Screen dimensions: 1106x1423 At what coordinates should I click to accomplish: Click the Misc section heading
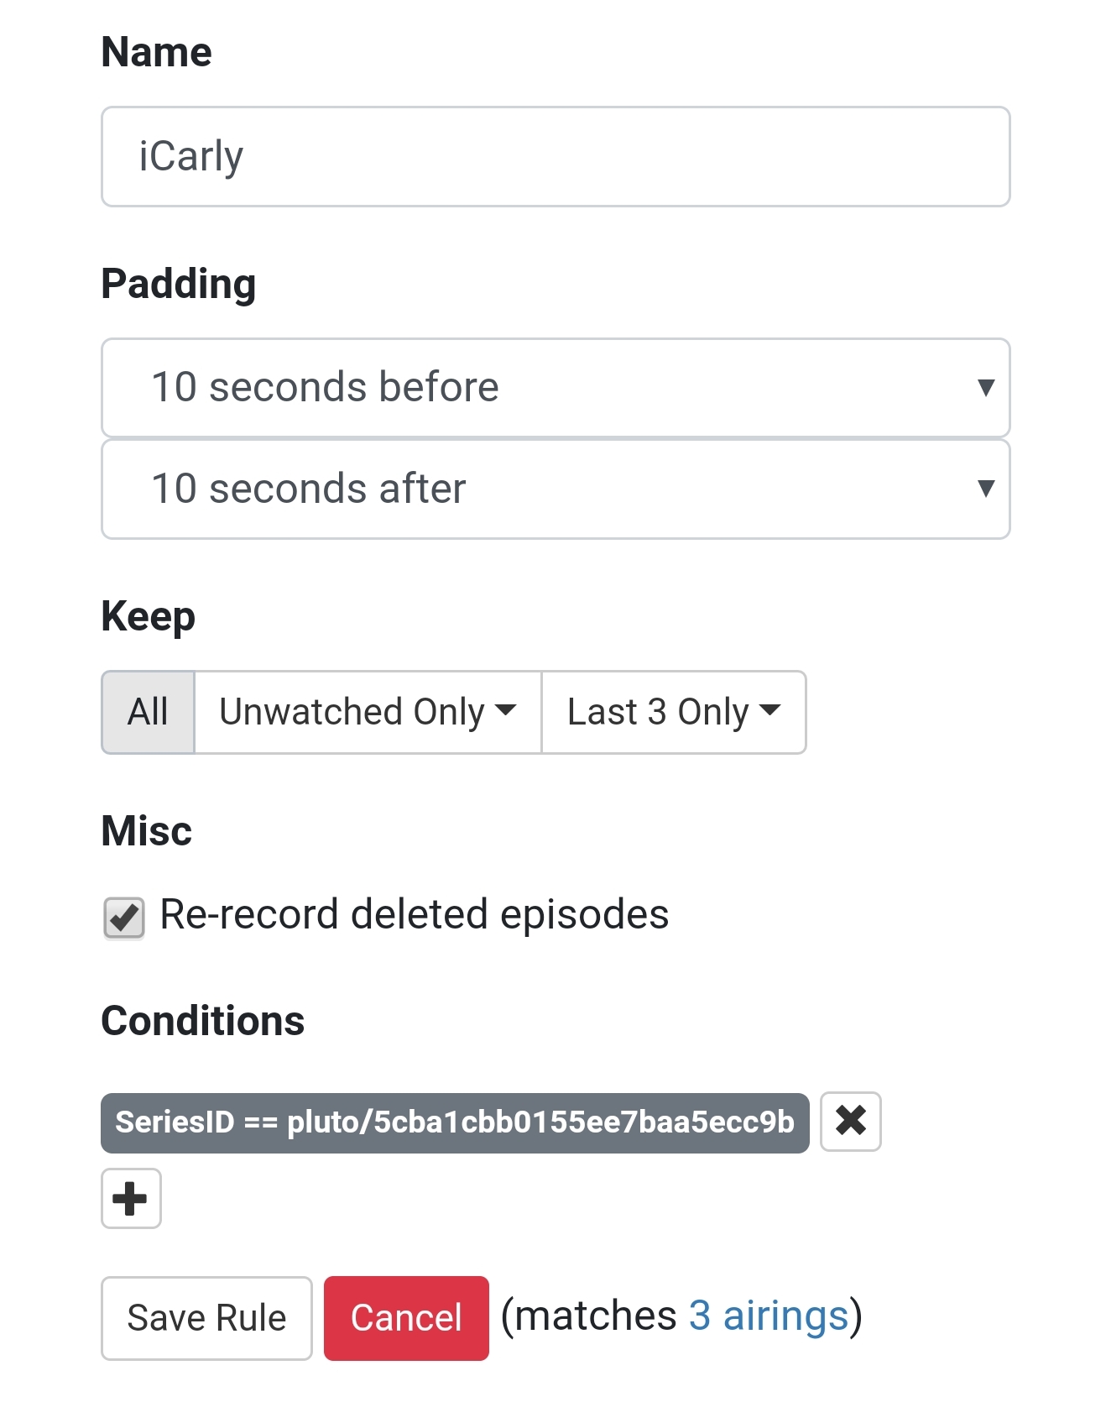pos(146,831)
